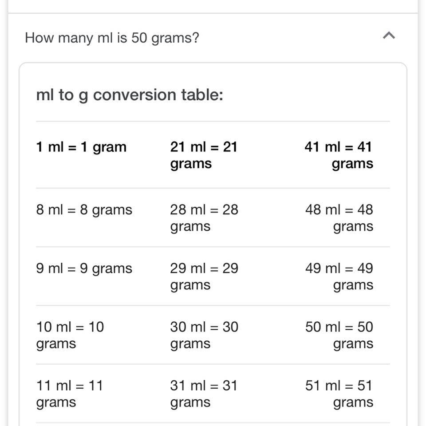Screen dimensions: 426x426
Task: Tap the '9 ml = 9 grams' row
Action: (x=84, y=268)
